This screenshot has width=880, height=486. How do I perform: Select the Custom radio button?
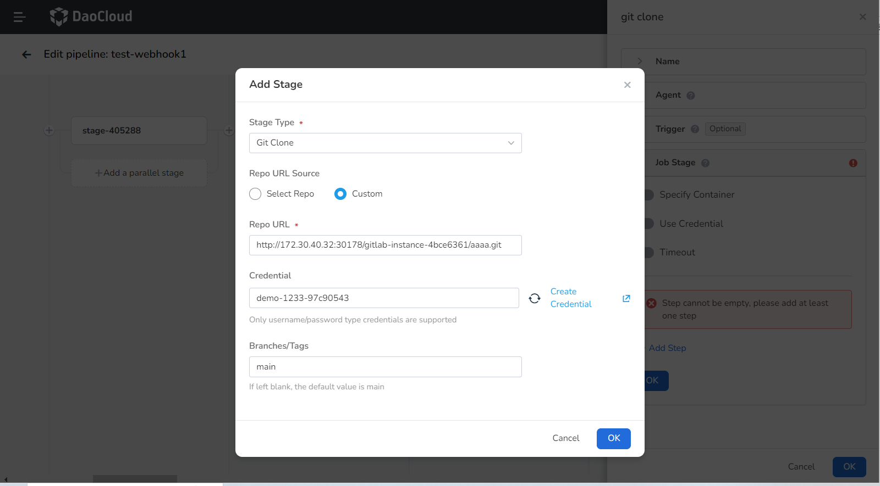tap(340, 194)
